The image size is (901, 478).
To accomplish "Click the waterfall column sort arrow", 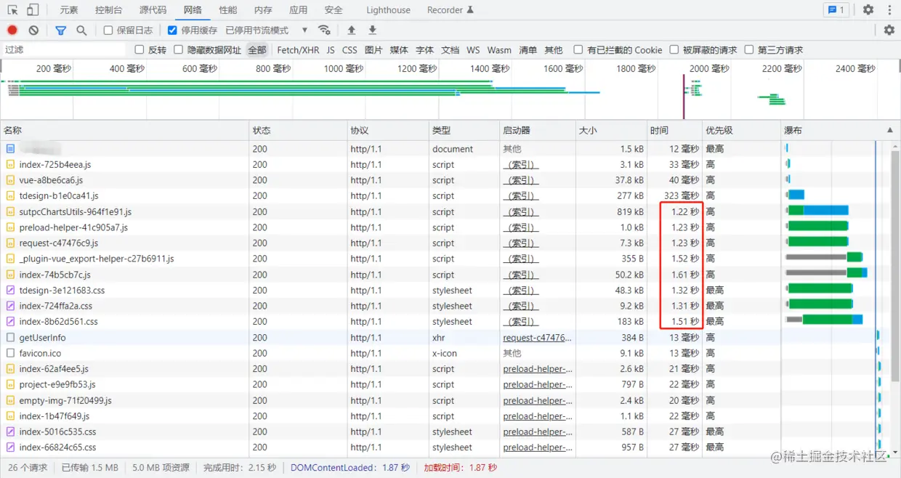I will tap(890, 130).
